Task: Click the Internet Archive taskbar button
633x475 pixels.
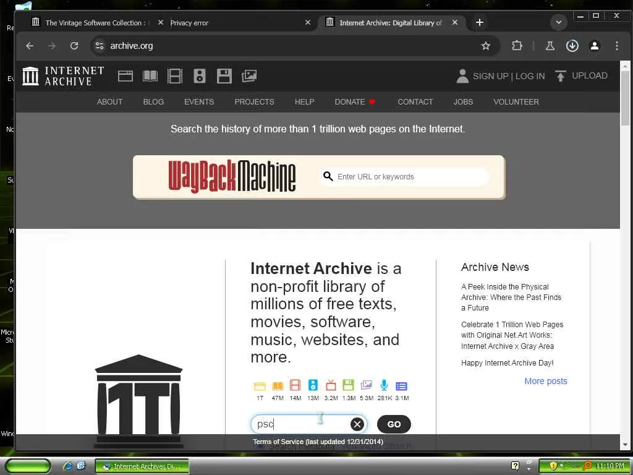Action: (x=142, y=466)
